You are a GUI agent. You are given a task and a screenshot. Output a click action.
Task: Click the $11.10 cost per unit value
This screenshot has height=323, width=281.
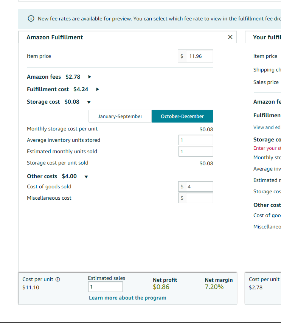click(31, 287)
